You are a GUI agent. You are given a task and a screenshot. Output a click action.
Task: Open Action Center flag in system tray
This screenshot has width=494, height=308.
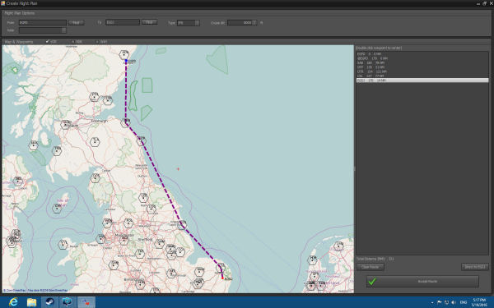[x=439, y=302]
